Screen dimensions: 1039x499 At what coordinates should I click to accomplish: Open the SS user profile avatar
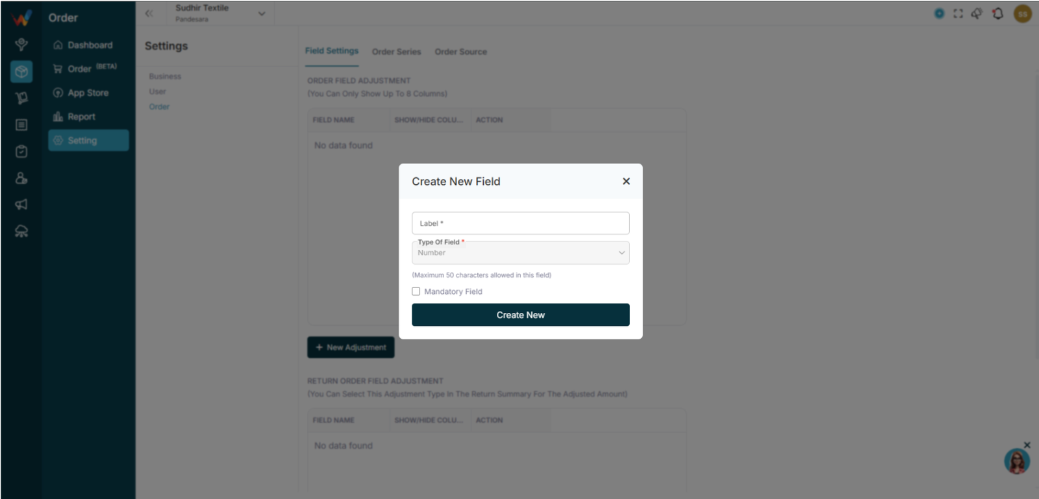[1023, 14]
